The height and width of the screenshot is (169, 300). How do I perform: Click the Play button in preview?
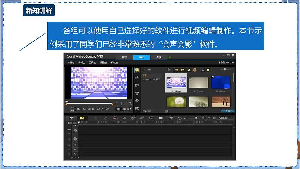(79, 109)
